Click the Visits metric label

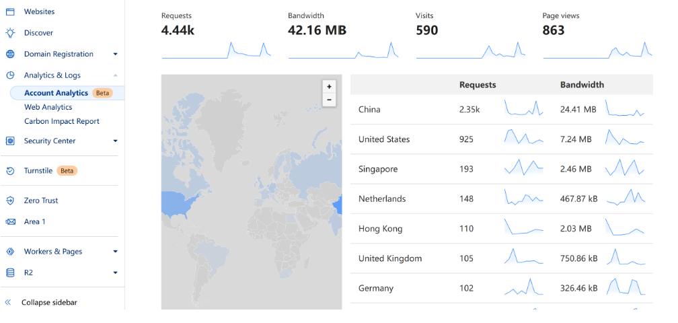click(x=424, y=15)
